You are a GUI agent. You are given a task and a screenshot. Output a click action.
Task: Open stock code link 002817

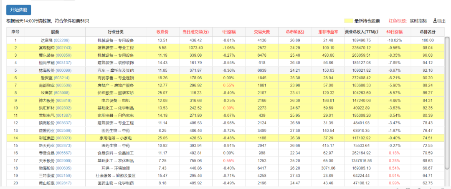click(x=64, y=183)
